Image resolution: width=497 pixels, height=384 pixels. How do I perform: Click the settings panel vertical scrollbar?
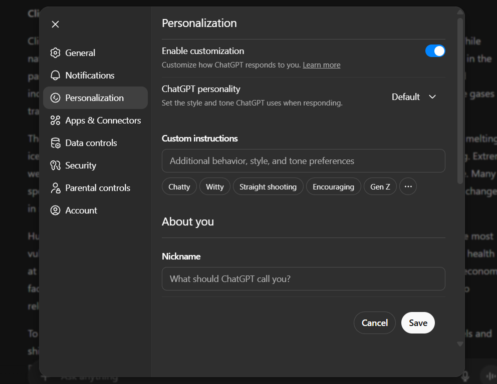tap(460, 100)
